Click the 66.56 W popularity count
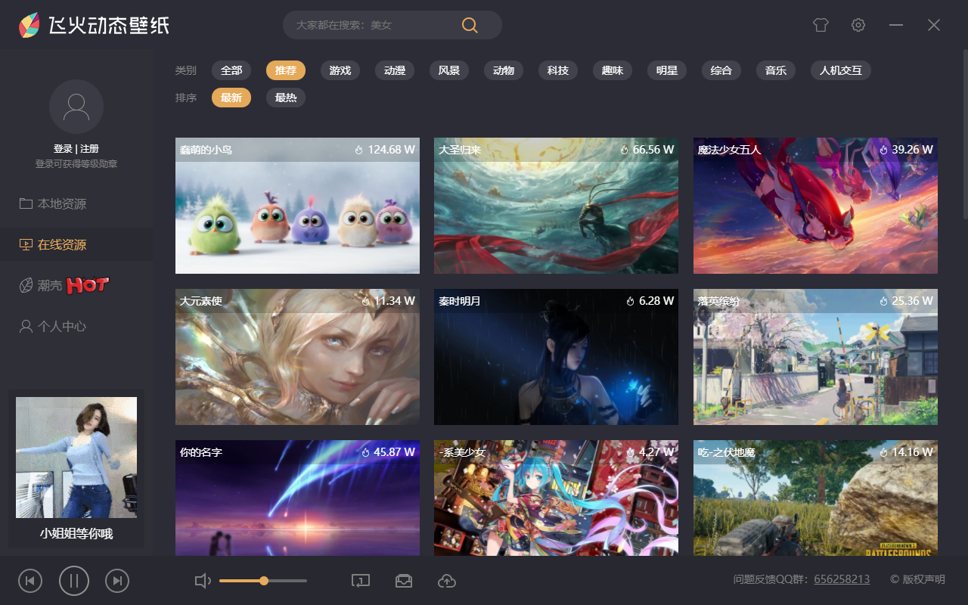This screenshot has width=968, height=605. (x=647, y=150)
